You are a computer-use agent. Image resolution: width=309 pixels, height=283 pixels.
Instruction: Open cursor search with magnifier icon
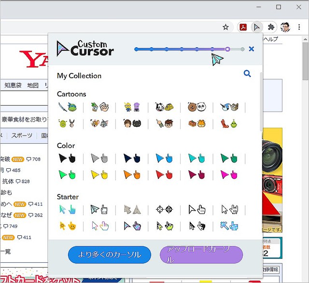[247, 74]
